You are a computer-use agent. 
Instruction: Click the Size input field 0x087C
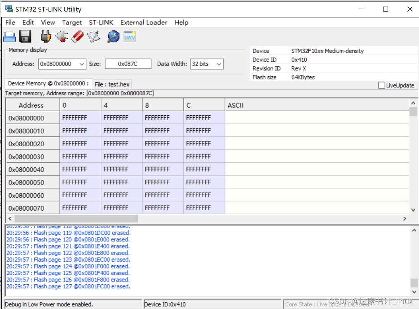pyautogui.click(x=128, y=64)
